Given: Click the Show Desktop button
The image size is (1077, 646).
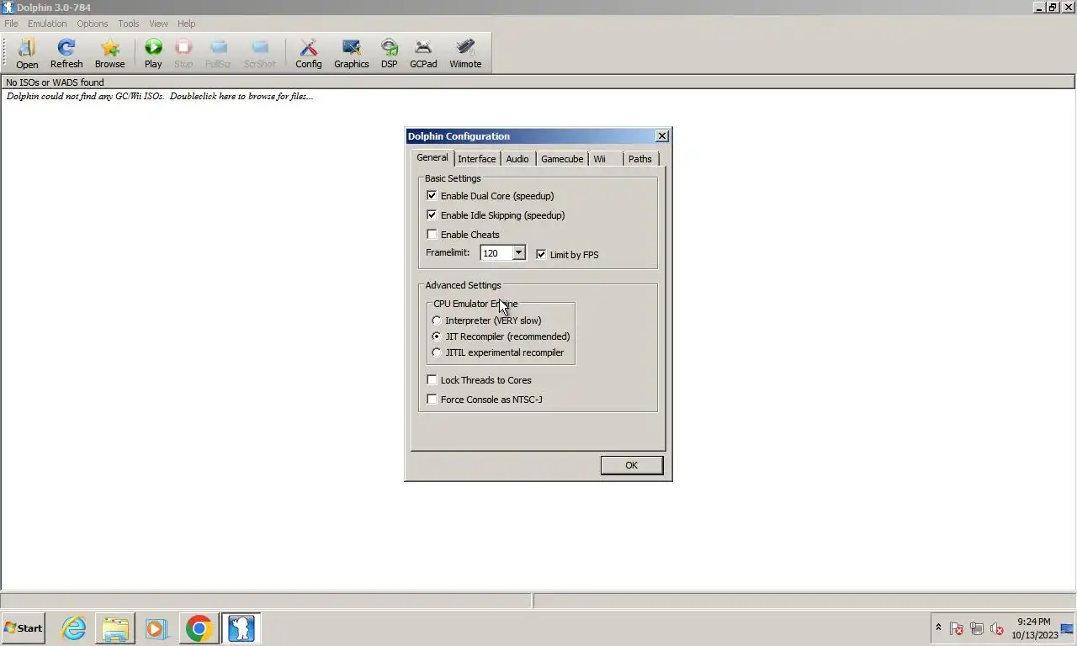Looking at the screenshot, I should (x=1068, y=628).
